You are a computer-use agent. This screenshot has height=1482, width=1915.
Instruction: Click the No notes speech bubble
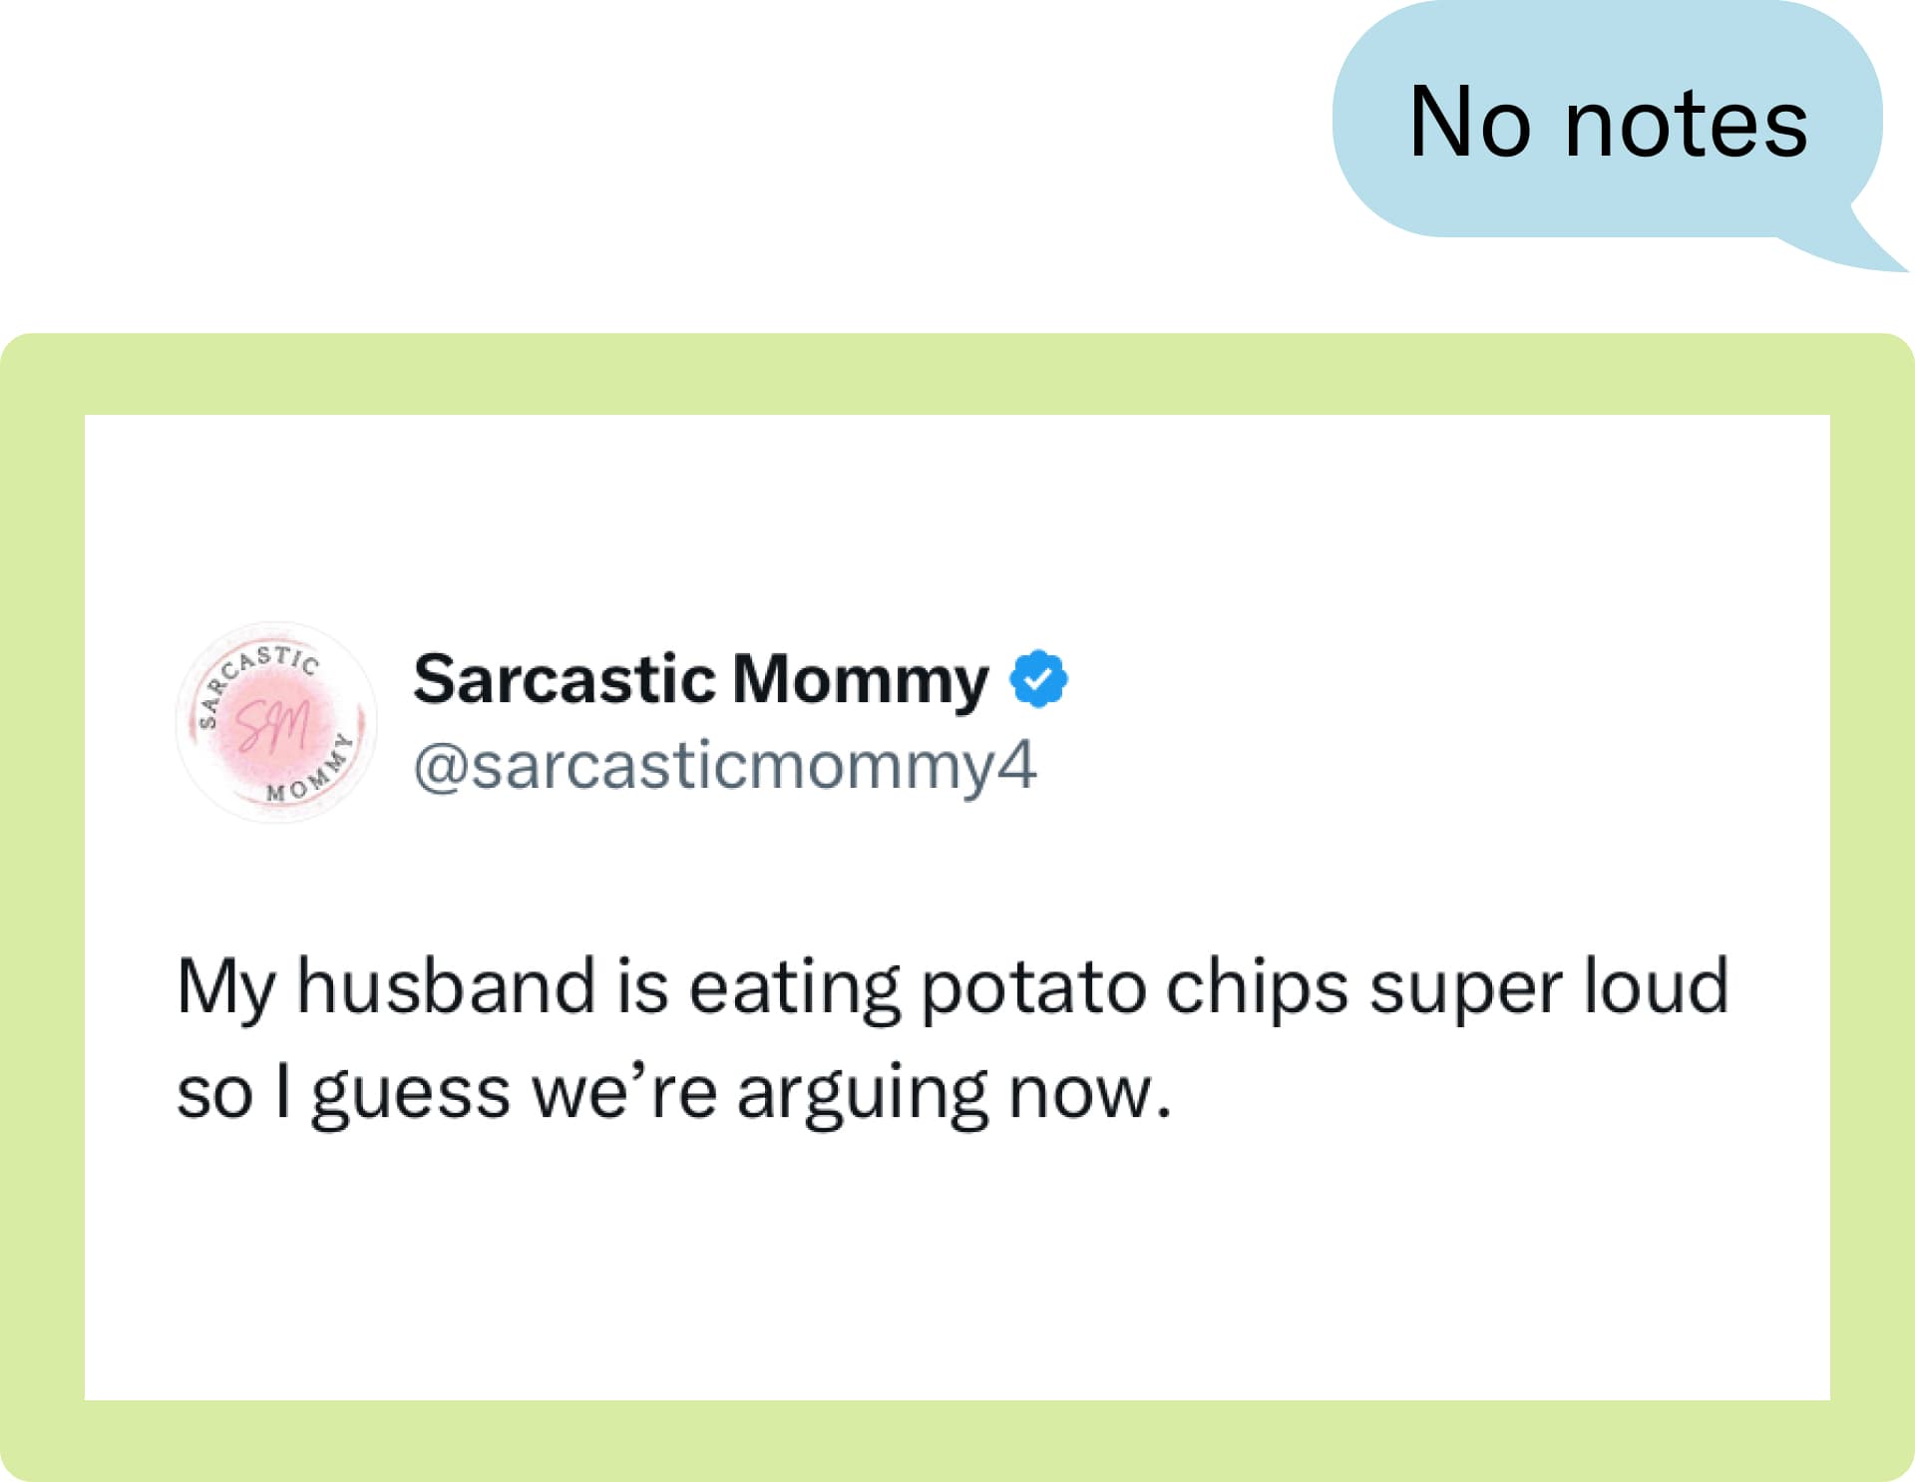[1606, 120]
